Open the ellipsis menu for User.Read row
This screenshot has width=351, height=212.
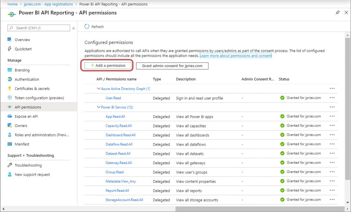pyautogui.click(x=332, y=98)
